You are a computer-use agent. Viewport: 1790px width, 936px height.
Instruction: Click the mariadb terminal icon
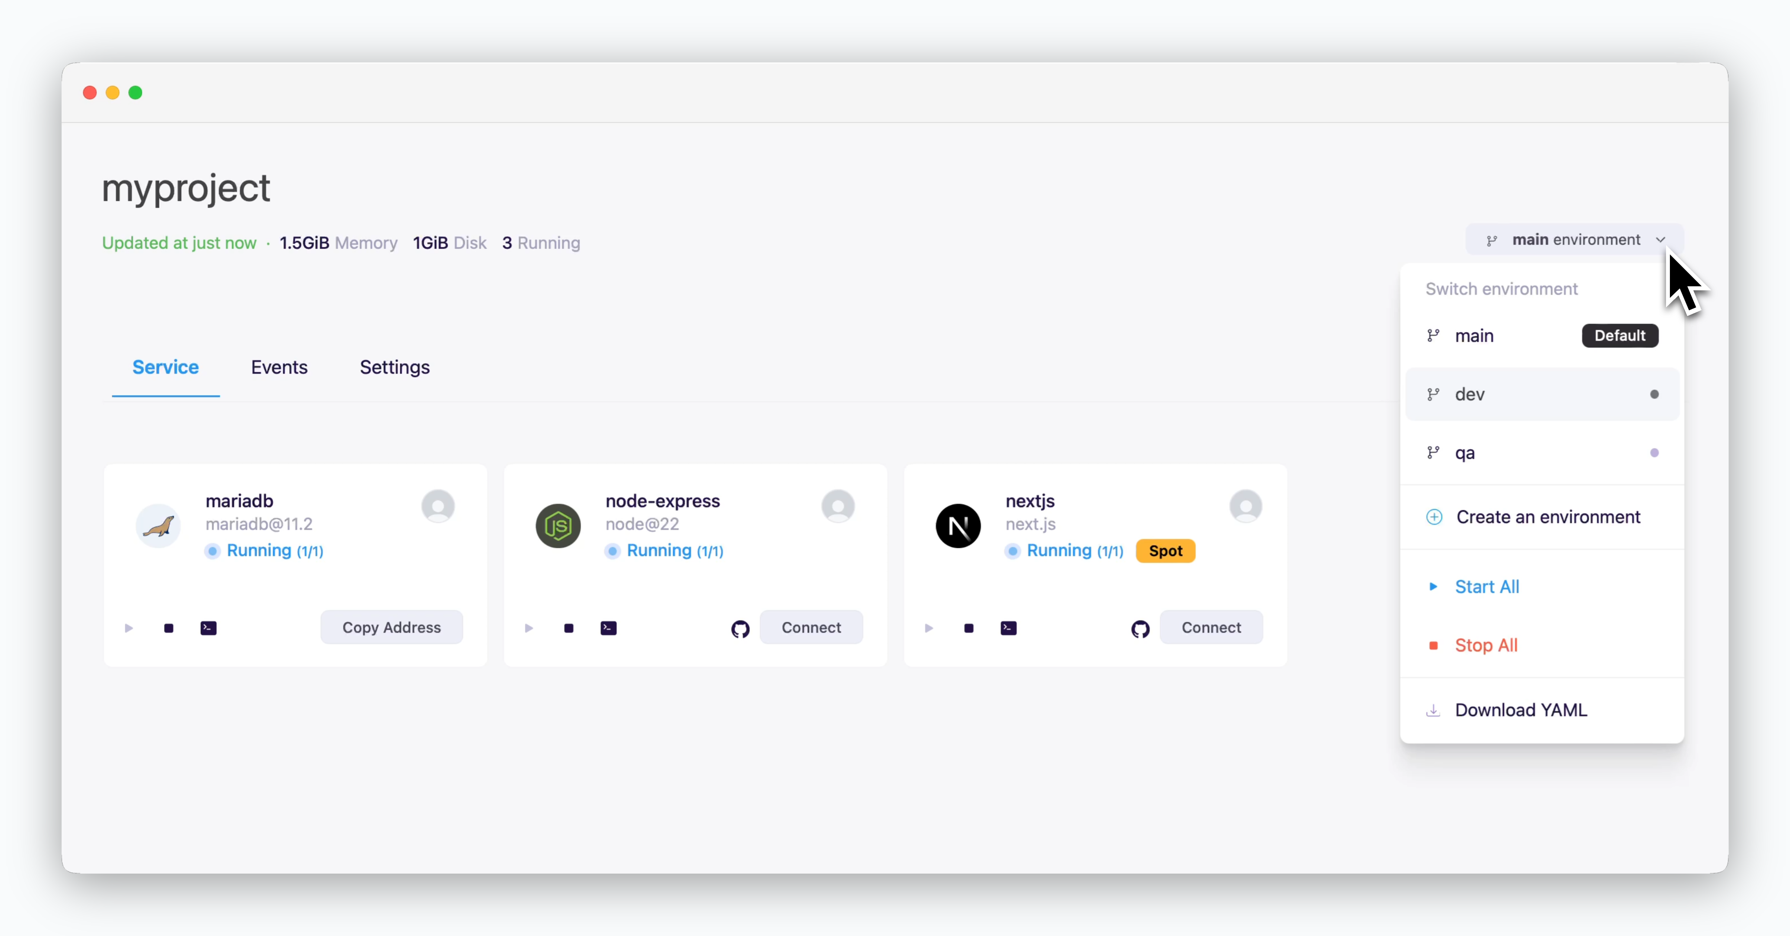coord(209,628)
